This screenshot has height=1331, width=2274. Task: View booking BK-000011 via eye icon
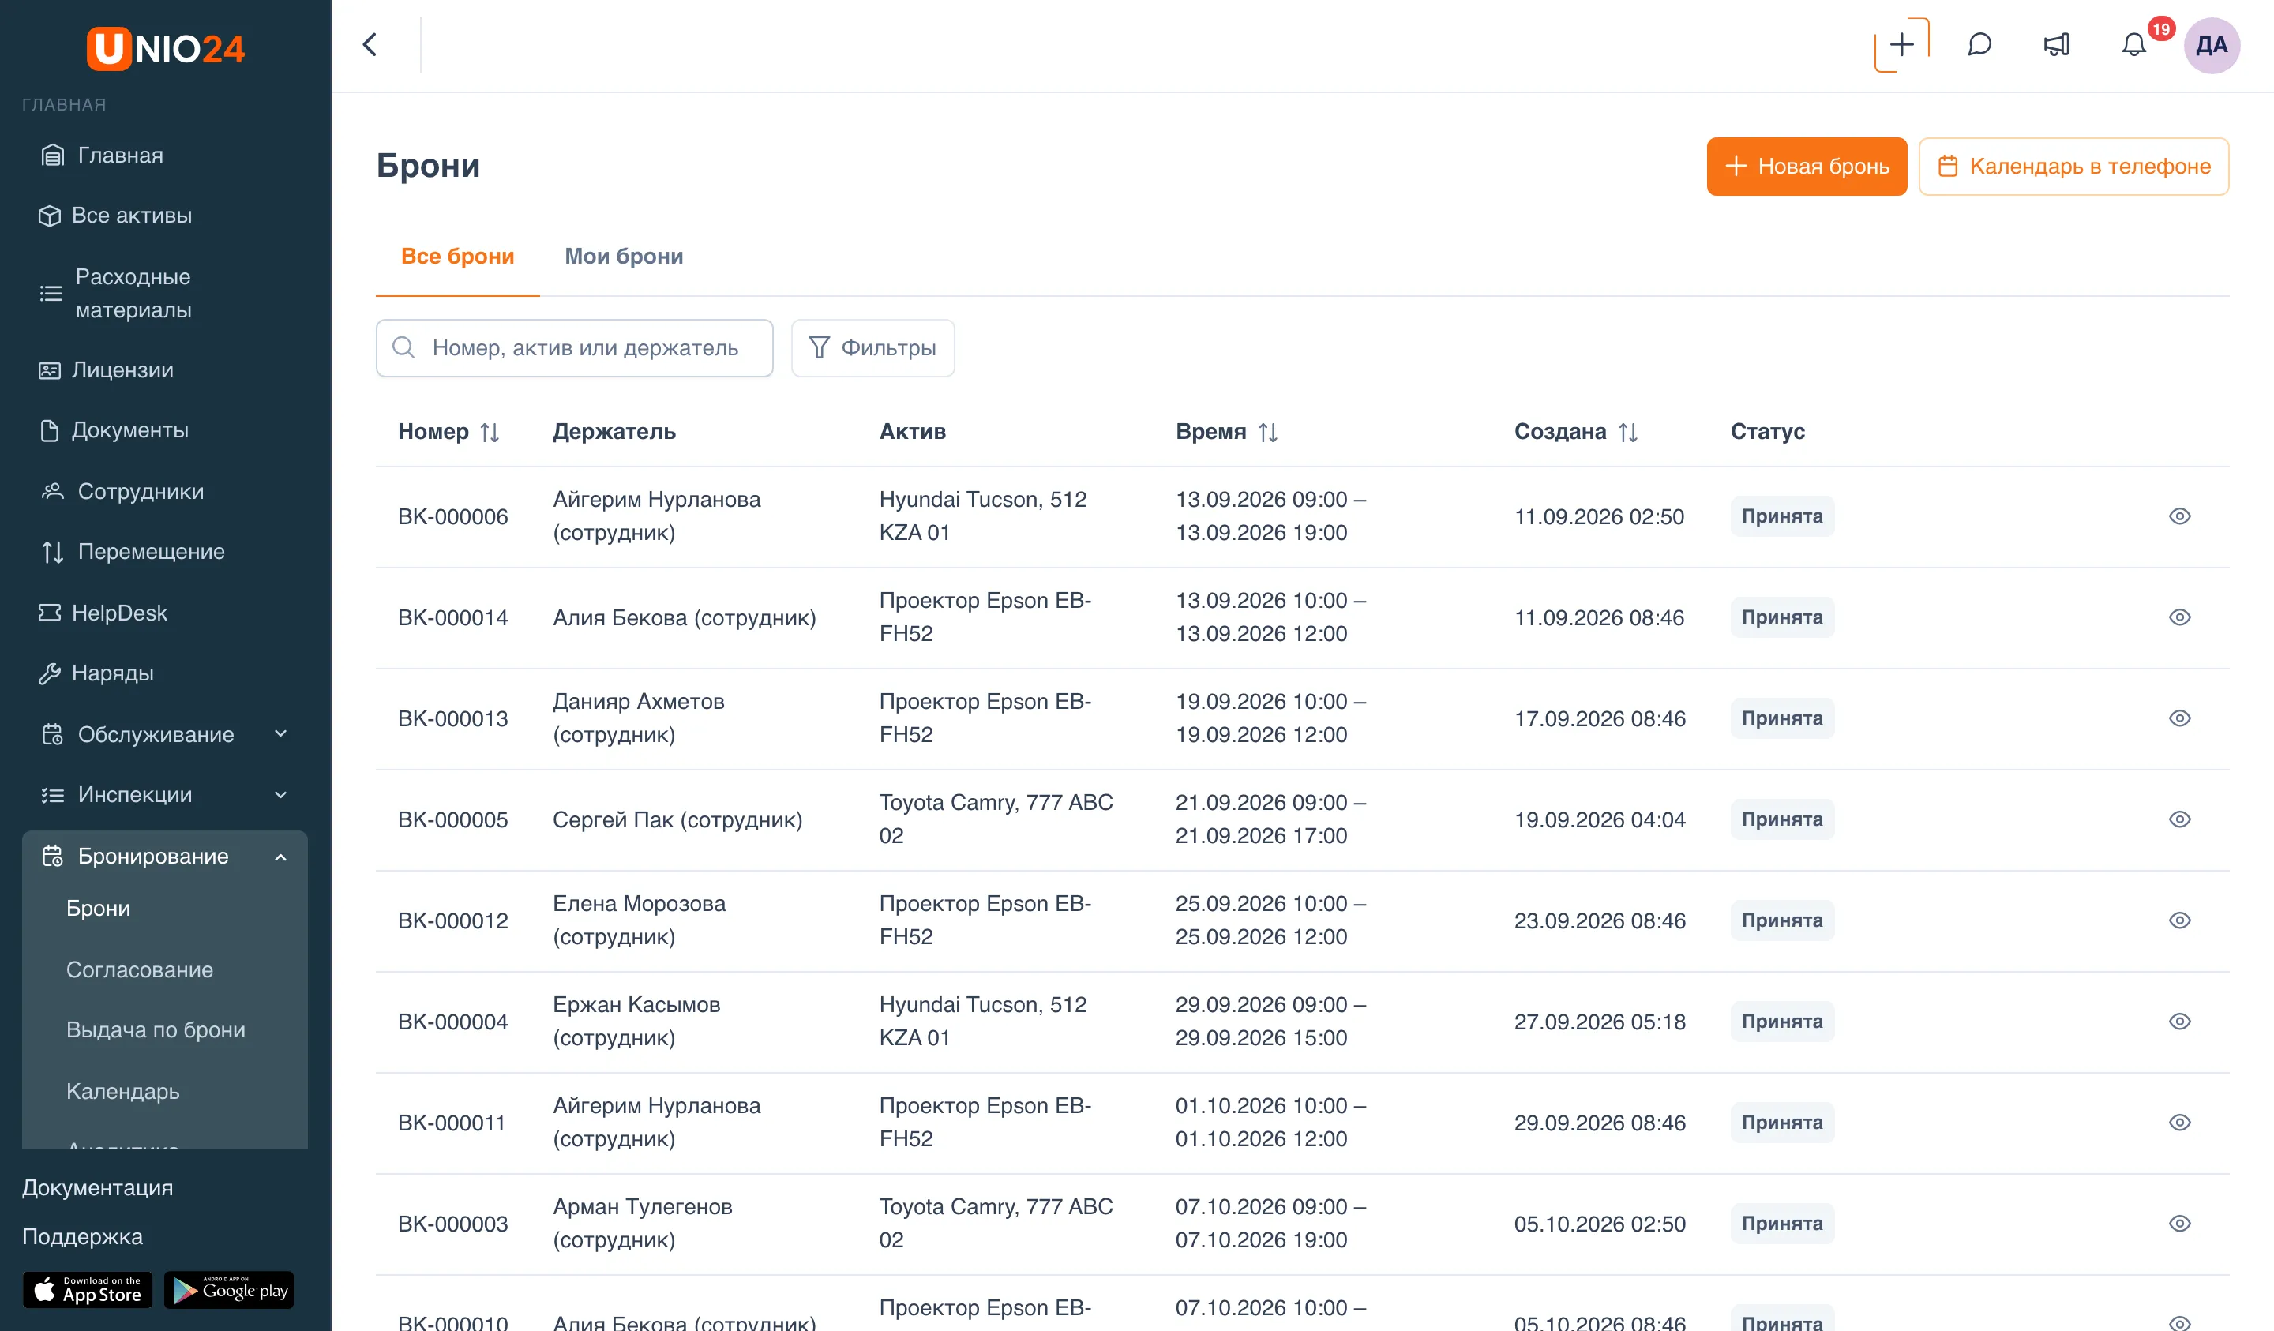point(2179,1123)
